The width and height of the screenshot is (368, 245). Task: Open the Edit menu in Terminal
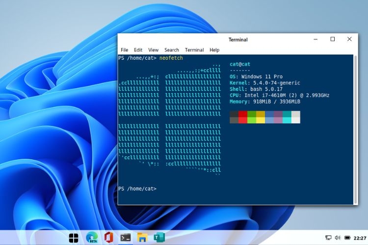pos(138,50)
